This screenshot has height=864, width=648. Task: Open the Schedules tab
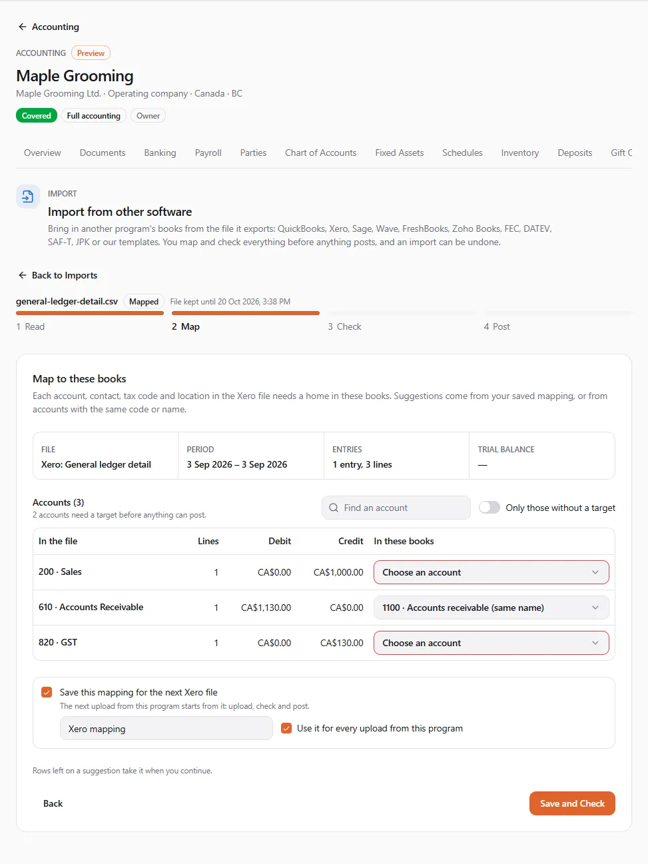click(x=463, y=153)
